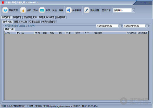This screenshot has width=153, height=108.
Task: Sort by 粉丝 column header
Action: [x=79, y=33]
